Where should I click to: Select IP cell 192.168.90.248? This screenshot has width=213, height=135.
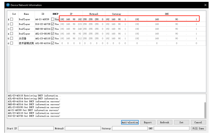[71, 29]
